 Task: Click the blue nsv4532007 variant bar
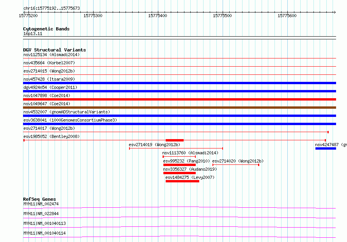179,116
